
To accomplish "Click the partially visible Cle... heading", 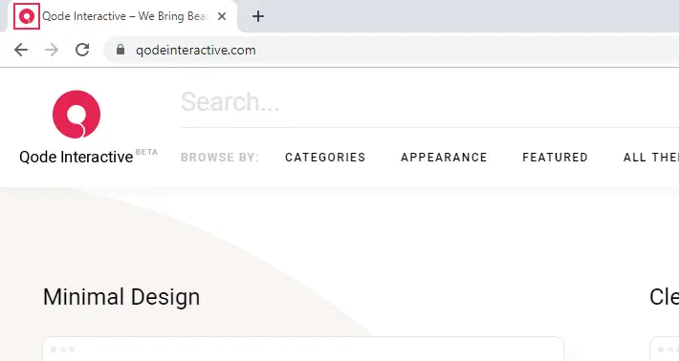I will (664, 297).
